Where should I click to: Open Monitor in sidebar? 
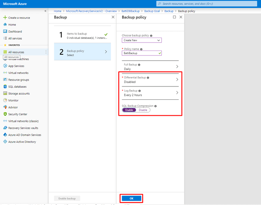[x=13, y=100]
